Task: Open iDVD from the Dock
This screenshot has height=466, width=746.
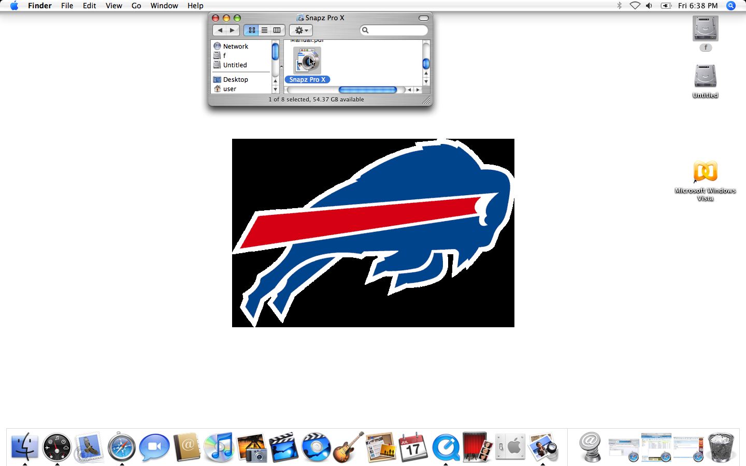Action: coord(316,447)
